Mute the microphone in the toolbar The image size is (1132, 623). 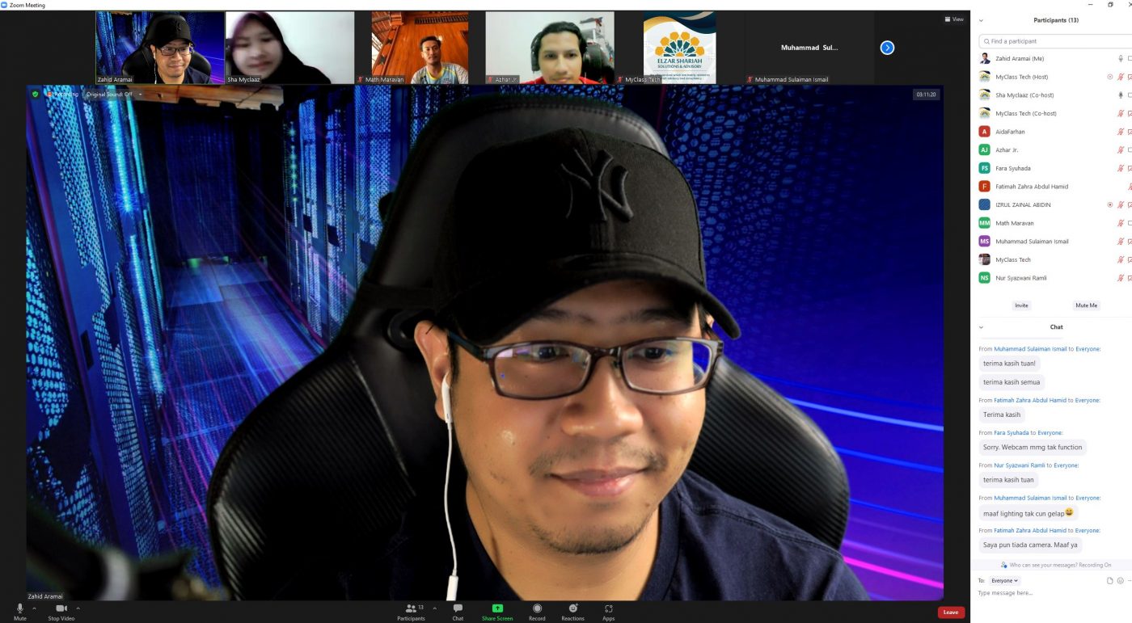coord(20,608)
